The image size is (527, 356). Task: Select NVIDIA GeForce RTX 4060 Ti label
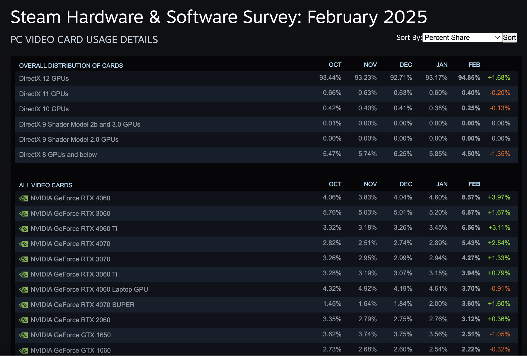coord(74,229)
